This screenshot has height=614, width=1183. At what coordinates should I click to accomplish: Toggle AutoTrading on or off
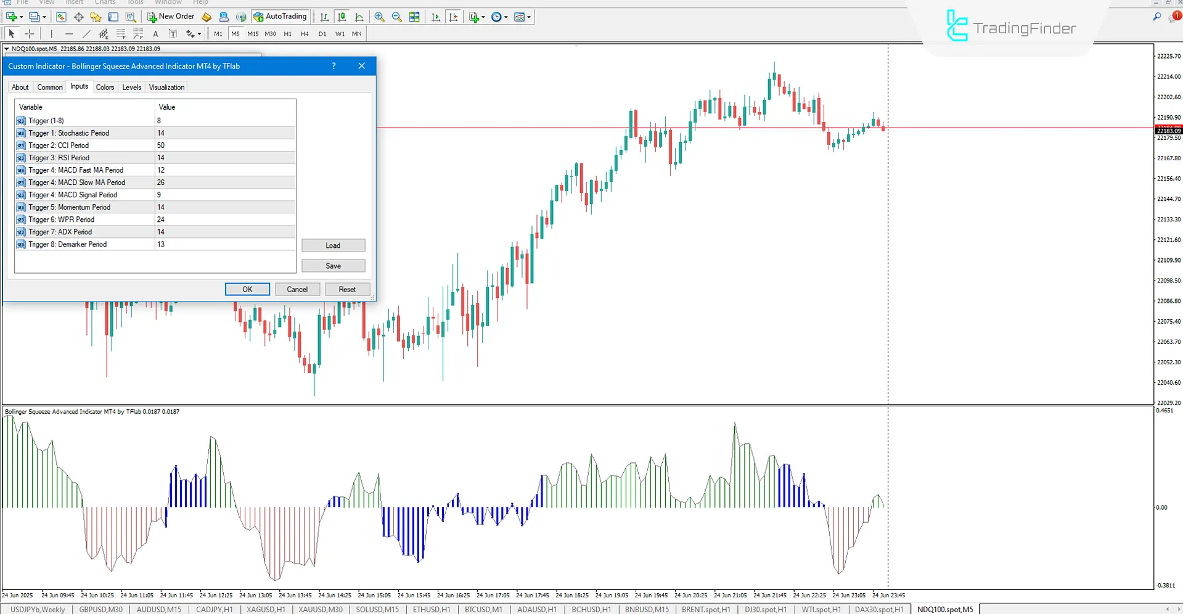pos(280,16)
